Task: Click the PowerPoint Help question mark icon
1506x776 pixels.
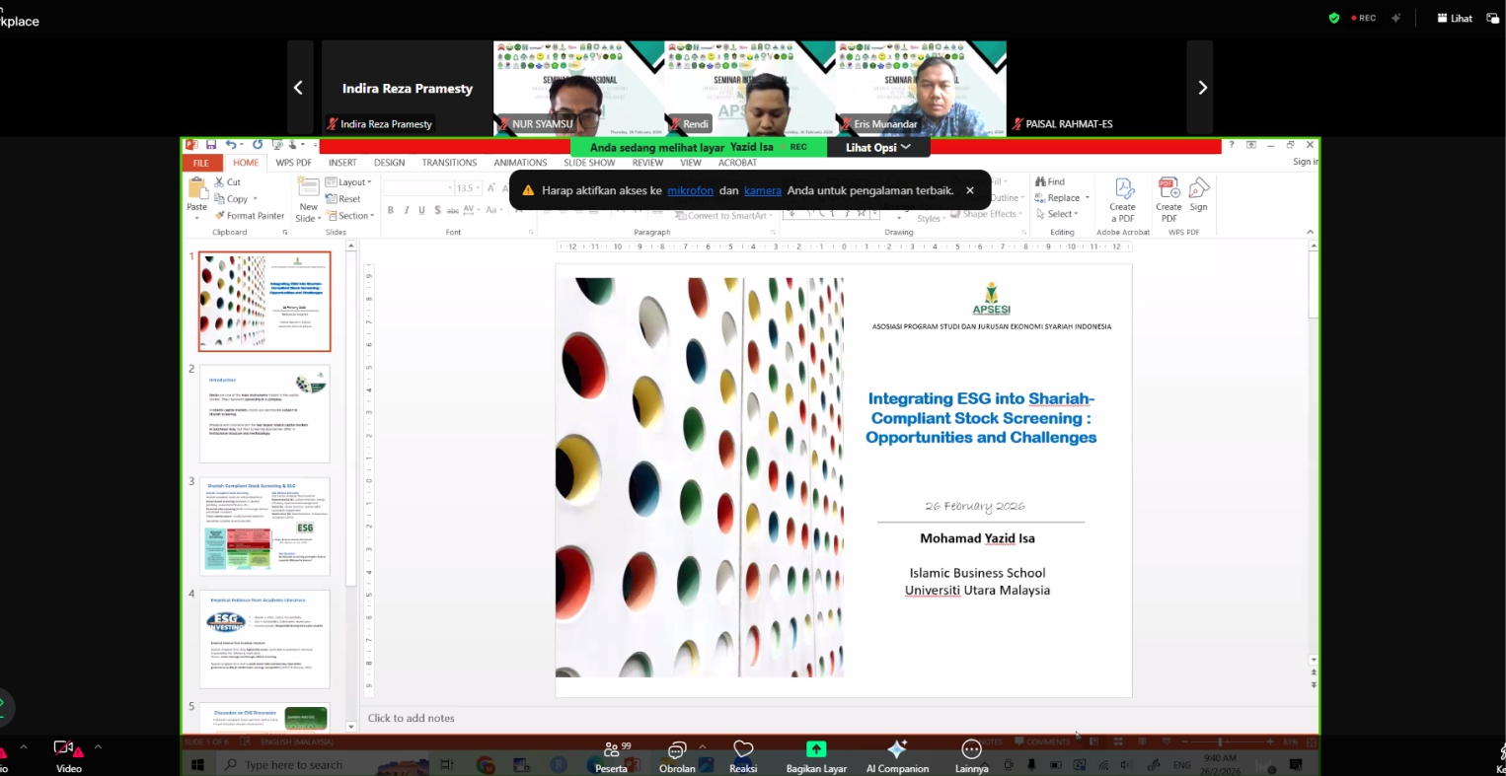Action: tap(1232, 145)
